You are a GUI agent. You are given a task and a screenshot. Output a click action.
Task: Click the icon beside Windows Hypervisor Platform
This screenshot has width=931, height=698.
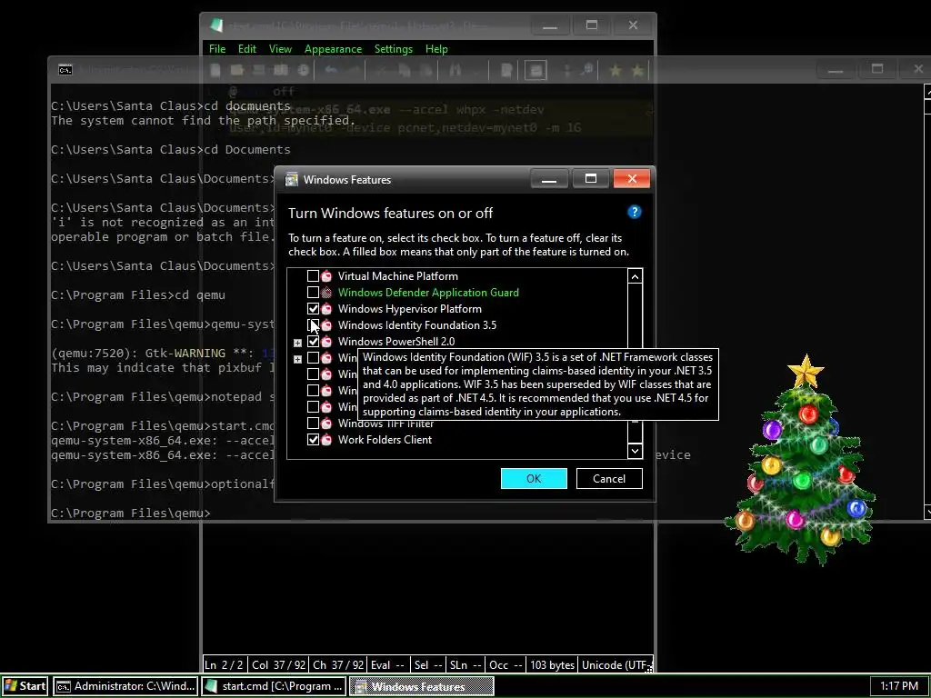[326, 309]
